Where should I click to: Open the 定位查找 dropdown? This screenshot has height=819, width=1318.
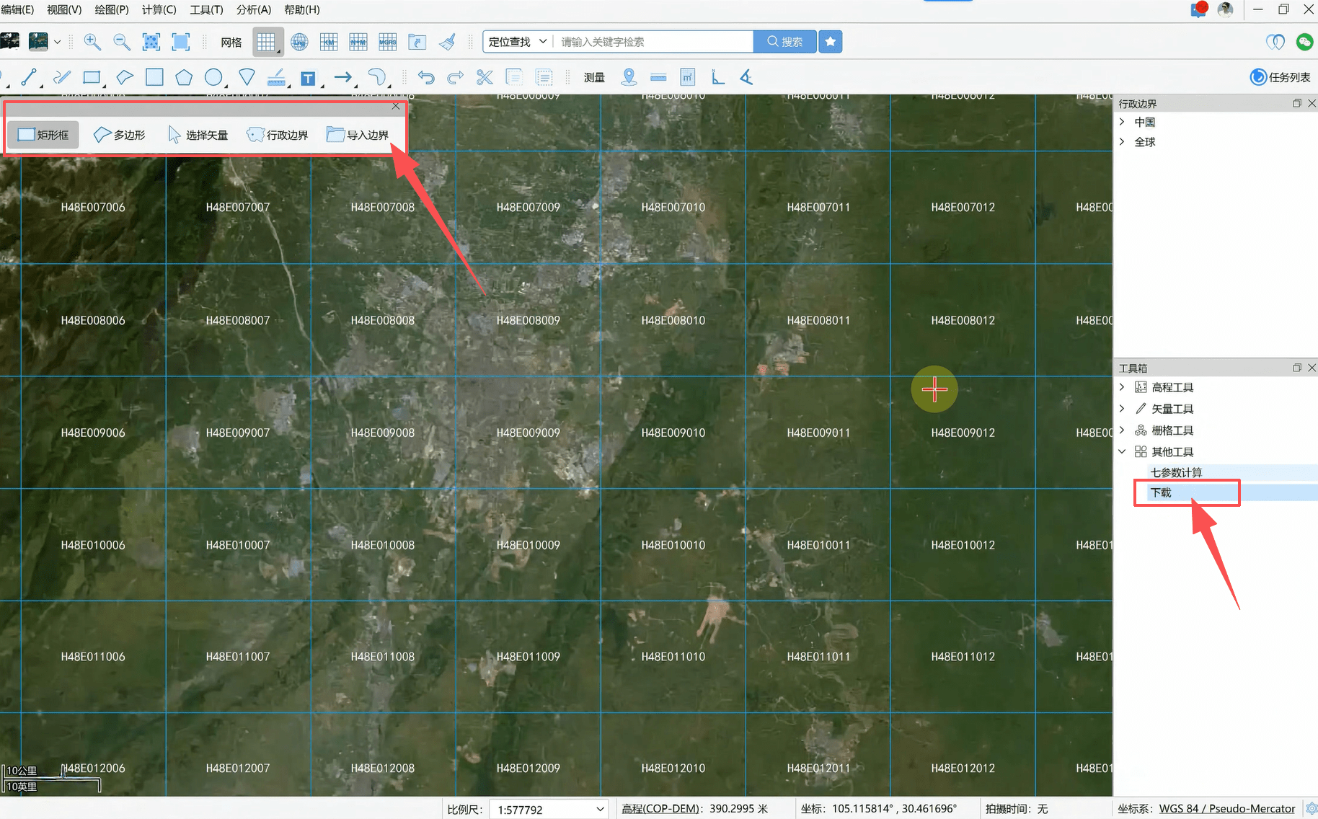coord(518,42)
